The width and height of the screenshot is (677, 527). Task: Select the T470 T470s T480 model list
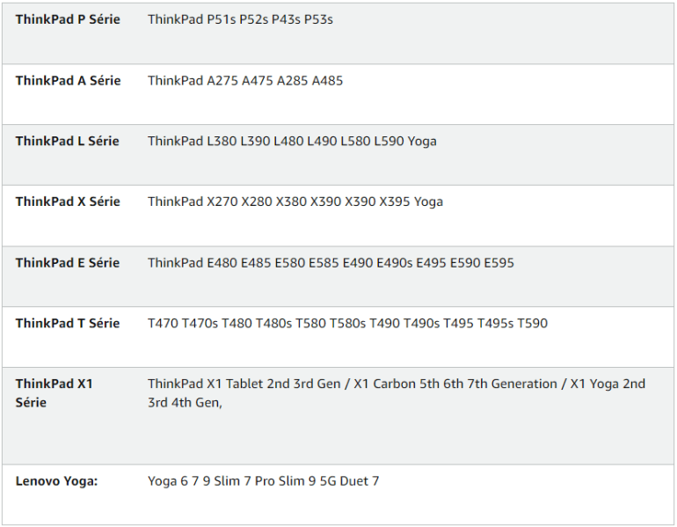click(x=347, y=324)
